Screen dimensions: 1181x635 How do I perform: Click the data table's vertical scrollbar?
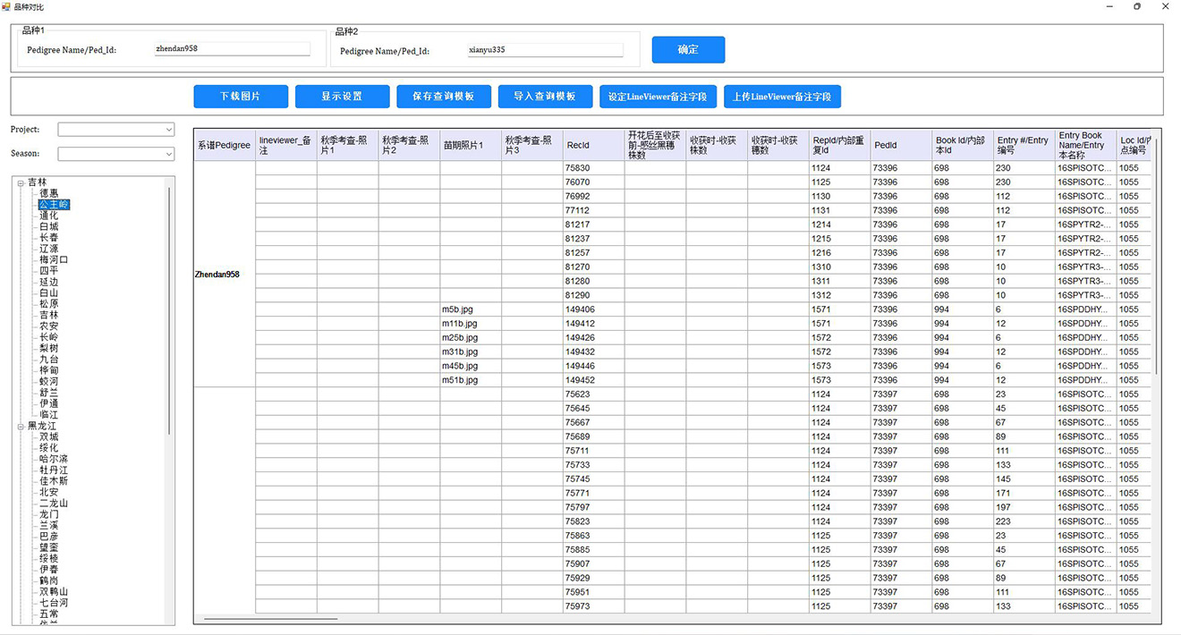coord(1156,255)
